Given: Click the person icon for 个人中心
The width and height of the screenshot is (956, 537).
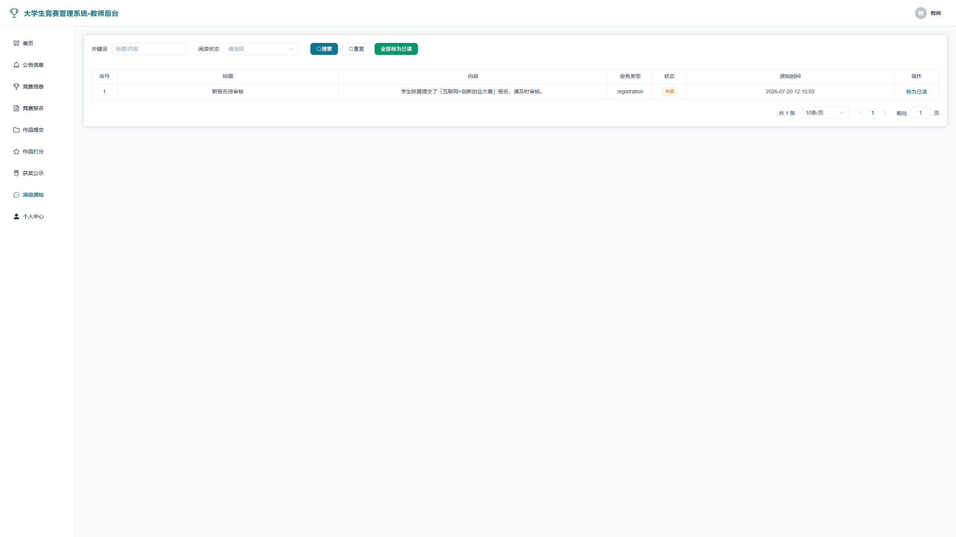Looking at the screenshot, I should [16, 216].
